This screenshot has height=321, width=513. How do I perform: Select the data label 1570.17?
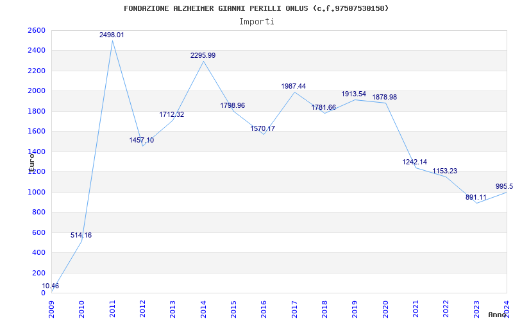[x=263, y=128]
